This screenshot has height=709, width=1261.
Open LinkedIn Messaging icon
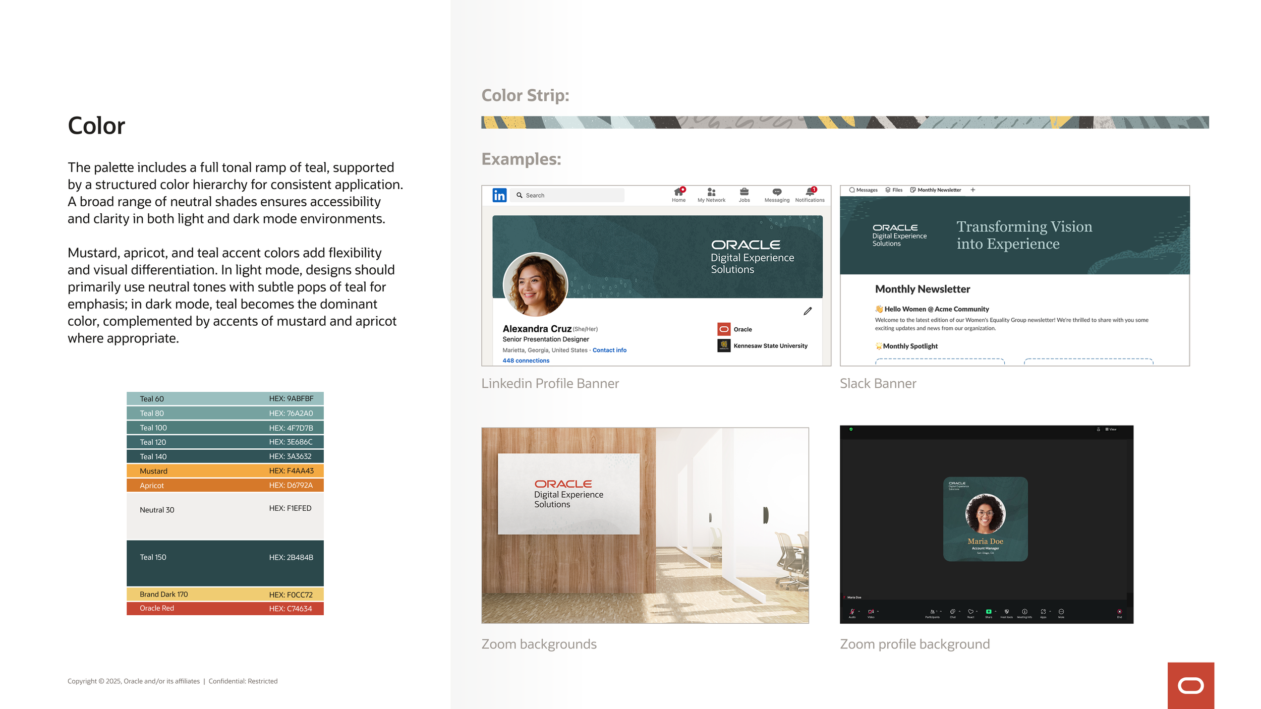pos(777,192)
